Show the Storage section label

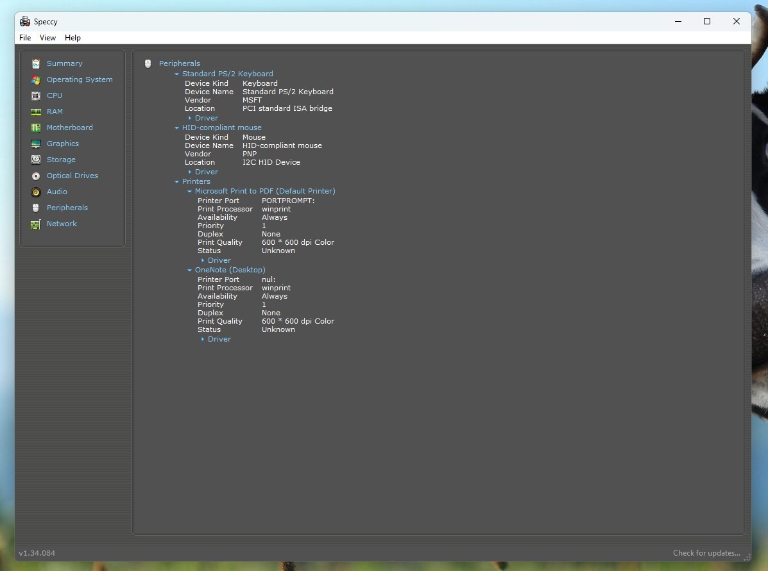coord(61,160)
